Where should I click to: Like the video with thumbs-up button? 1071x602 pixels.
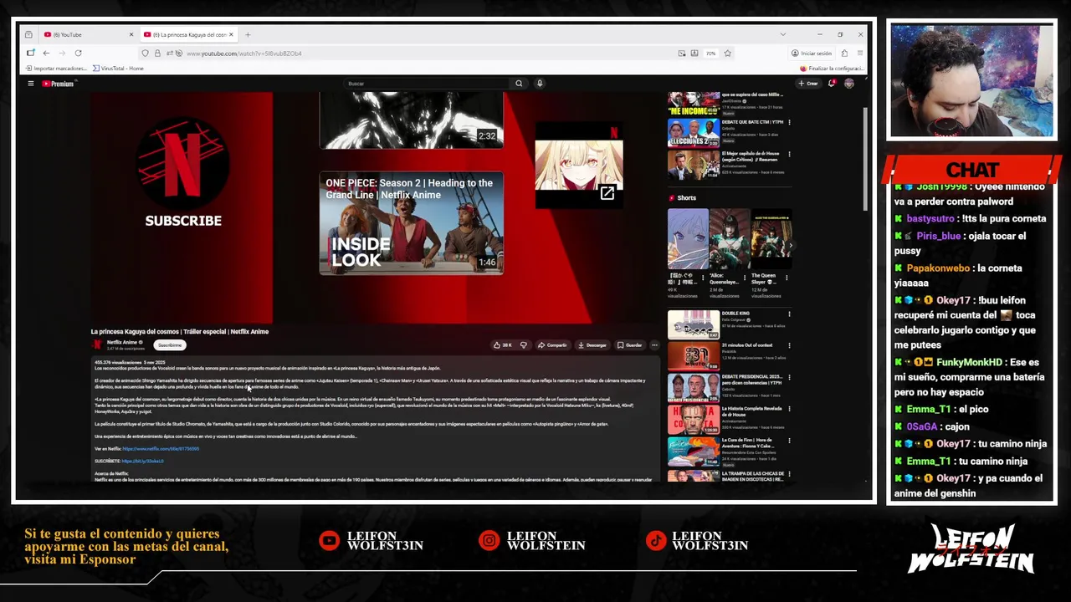pyautogui.click(x=503, y=345)
